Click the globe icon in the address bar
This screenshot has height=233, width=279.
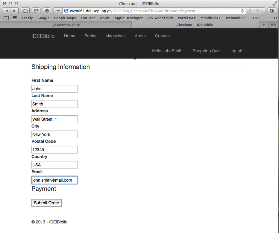(66, 11)
